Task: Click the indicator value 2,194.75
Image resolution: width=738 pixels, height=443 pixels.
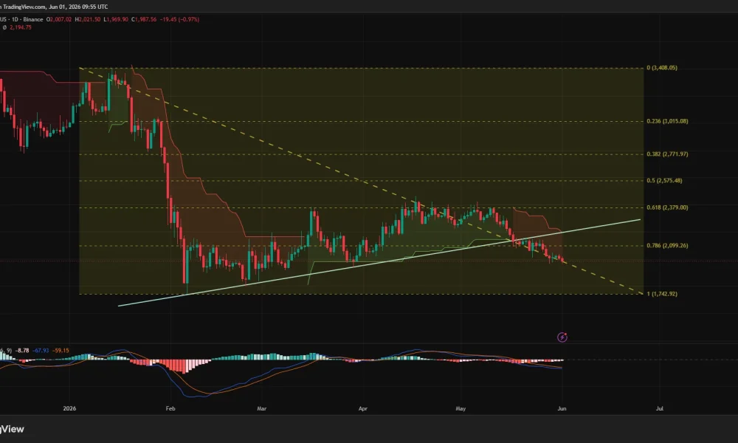Action: coord(21,28)
